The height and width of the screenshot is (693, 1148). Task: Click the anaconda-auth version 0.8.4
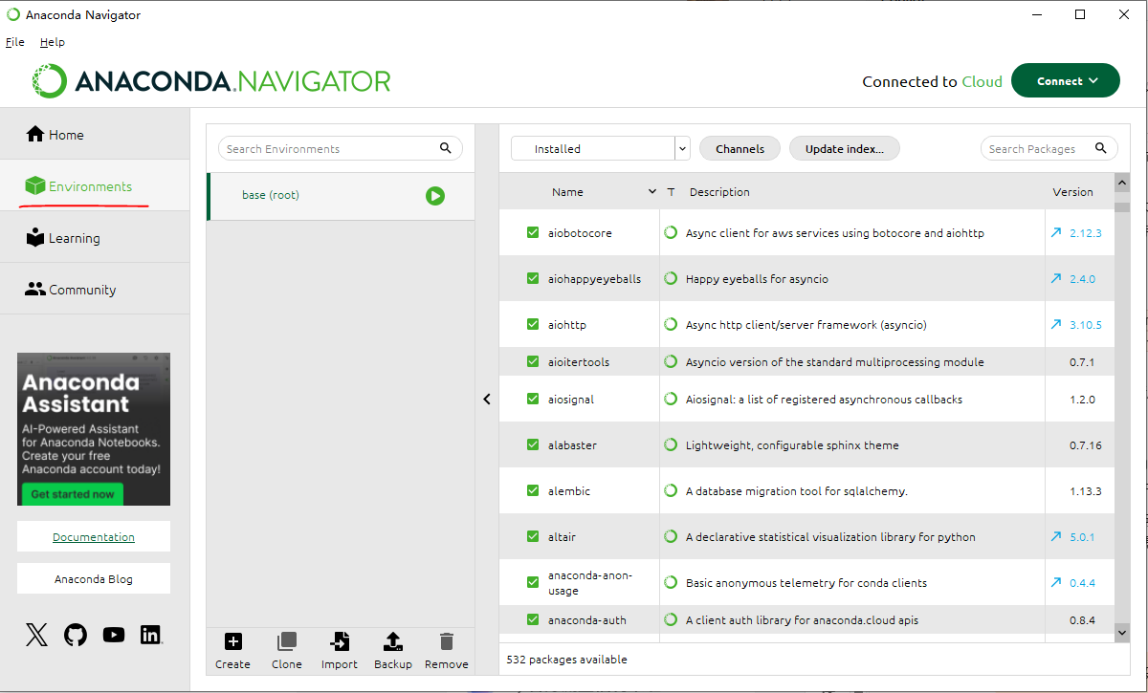click(x=1082, y=619)
